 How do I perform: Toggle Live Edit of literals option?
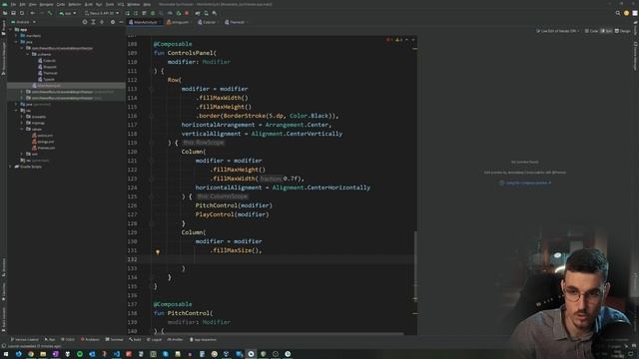click(557, 31)
